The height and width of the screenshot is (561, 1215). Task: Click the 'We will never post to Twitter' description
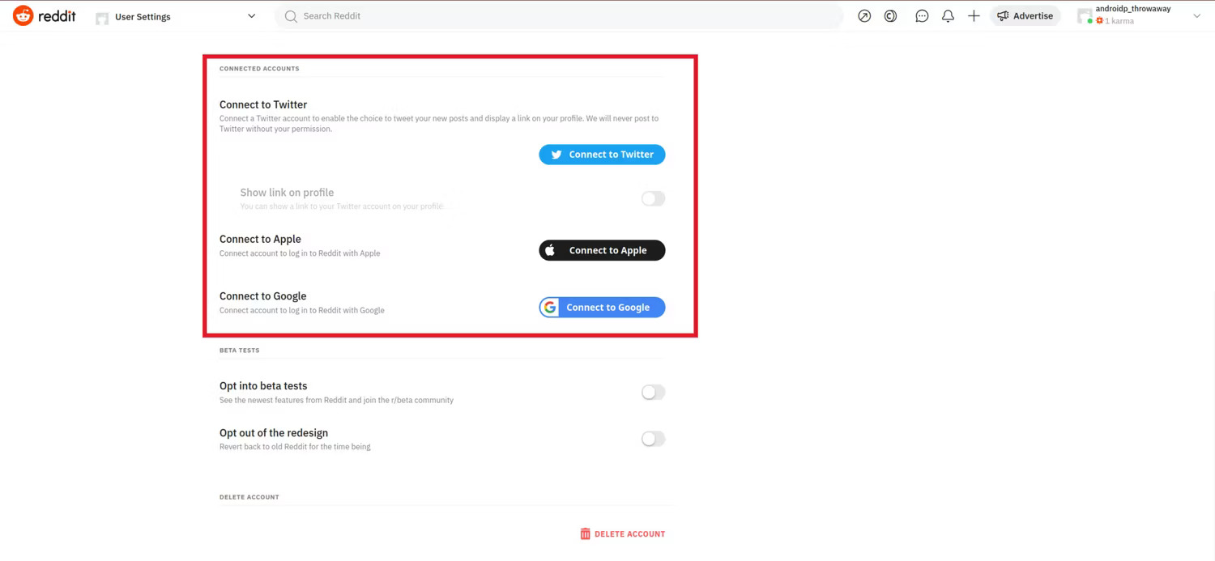(439, 124)
